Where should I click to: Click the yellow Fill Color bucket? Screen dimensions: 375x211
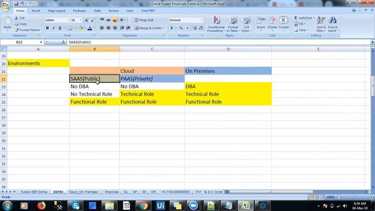(81, 28)
